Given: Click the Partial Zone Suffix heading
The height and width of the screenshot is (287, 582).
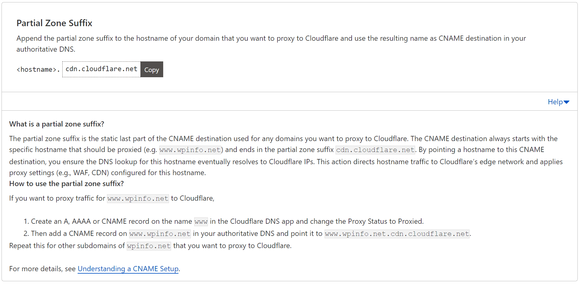Looking at the screenshot, I should pos(54,23).
